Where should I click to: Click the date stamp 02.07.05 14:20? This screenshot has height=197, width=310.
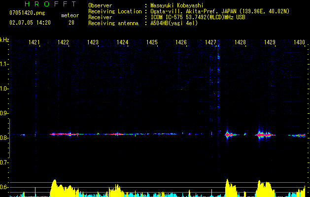(30, 23)
